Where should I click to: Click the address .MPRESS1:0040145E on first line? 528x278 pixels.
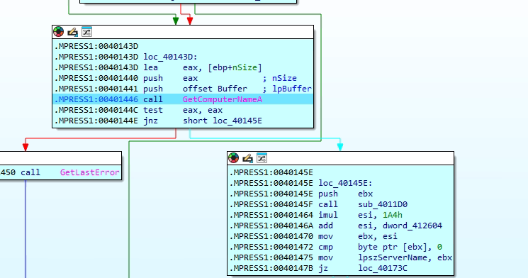coord(271,172)
